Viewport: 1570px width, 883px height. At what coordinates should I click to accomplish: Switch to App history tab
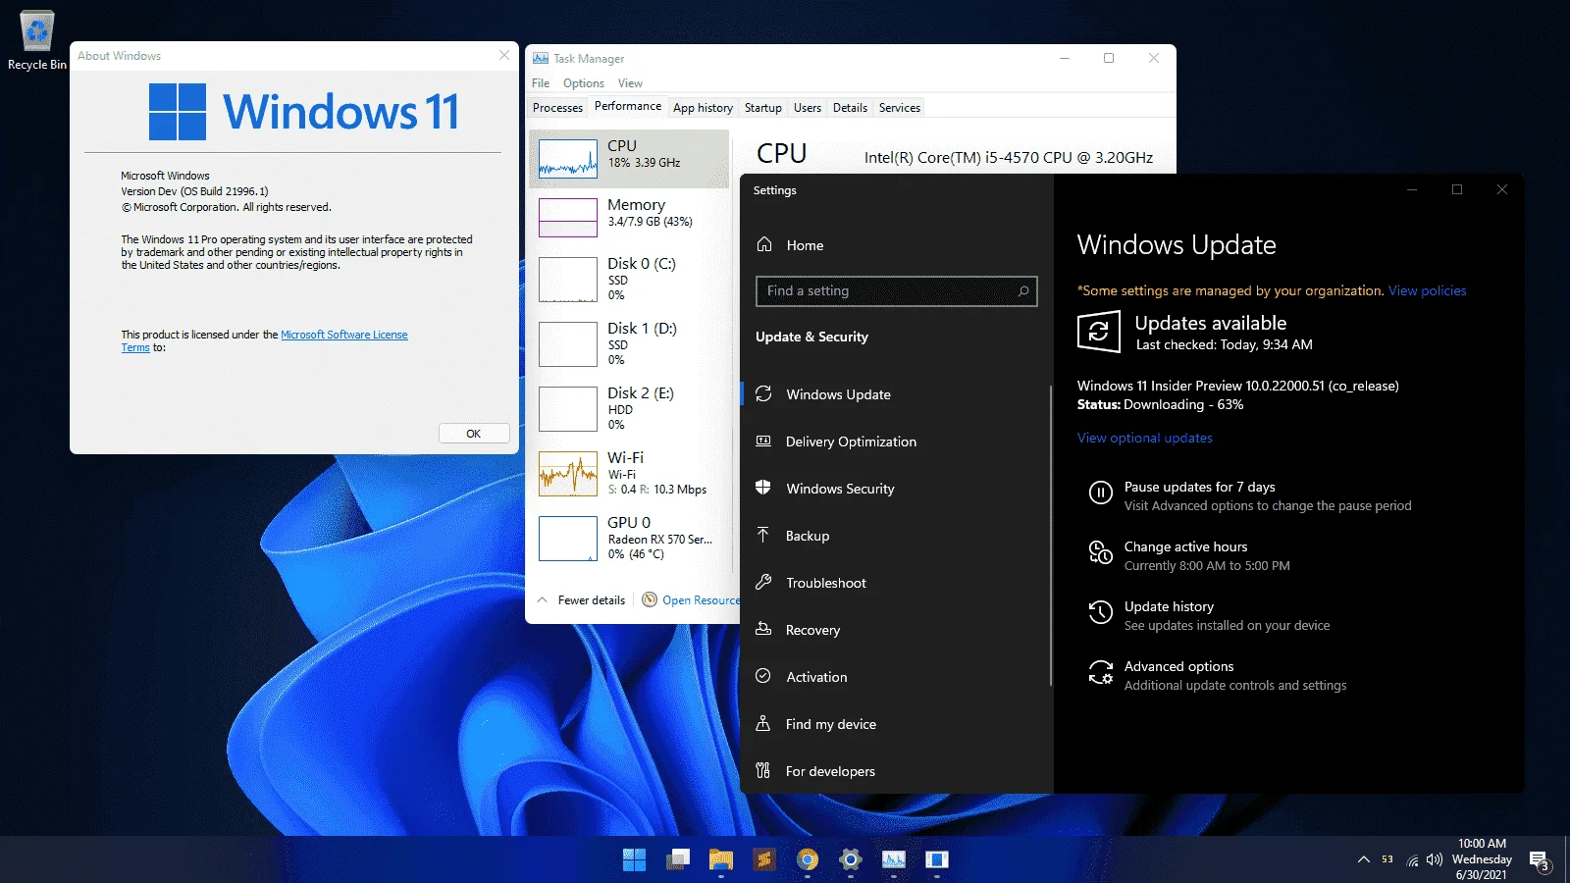703,108
